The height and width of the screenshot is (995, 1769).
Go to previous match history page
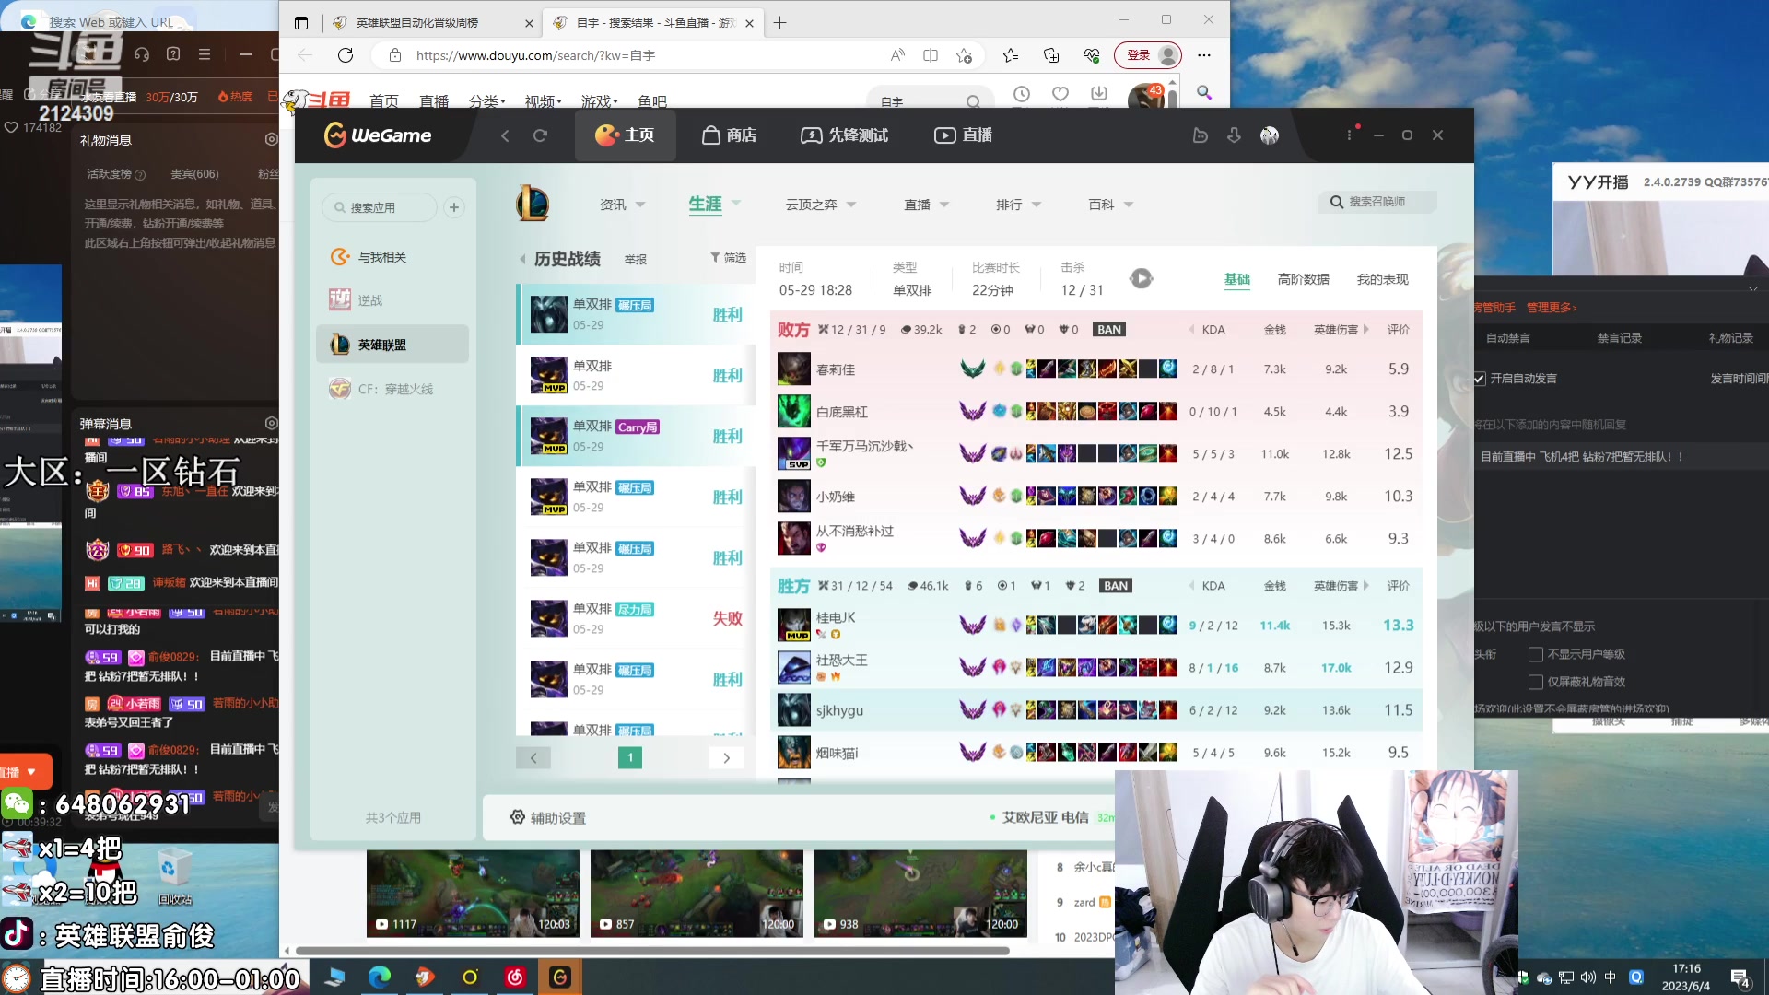(x=533, y=757)
